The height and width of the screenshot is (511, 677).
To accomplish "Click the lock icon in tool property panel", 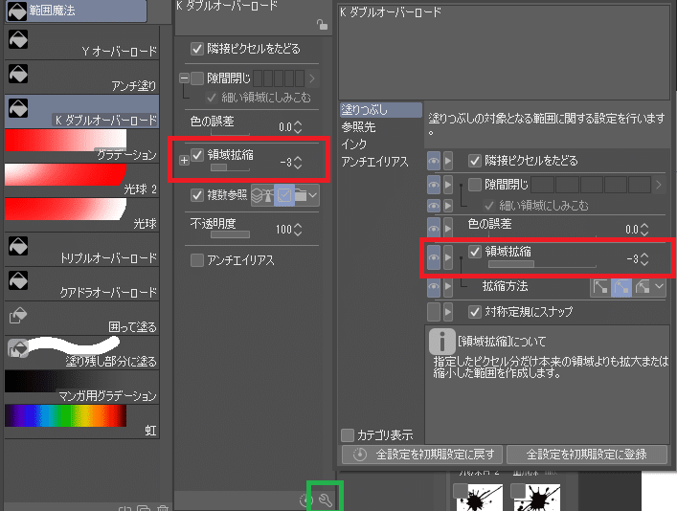I will pyautogui.click(x=322, y=25).
